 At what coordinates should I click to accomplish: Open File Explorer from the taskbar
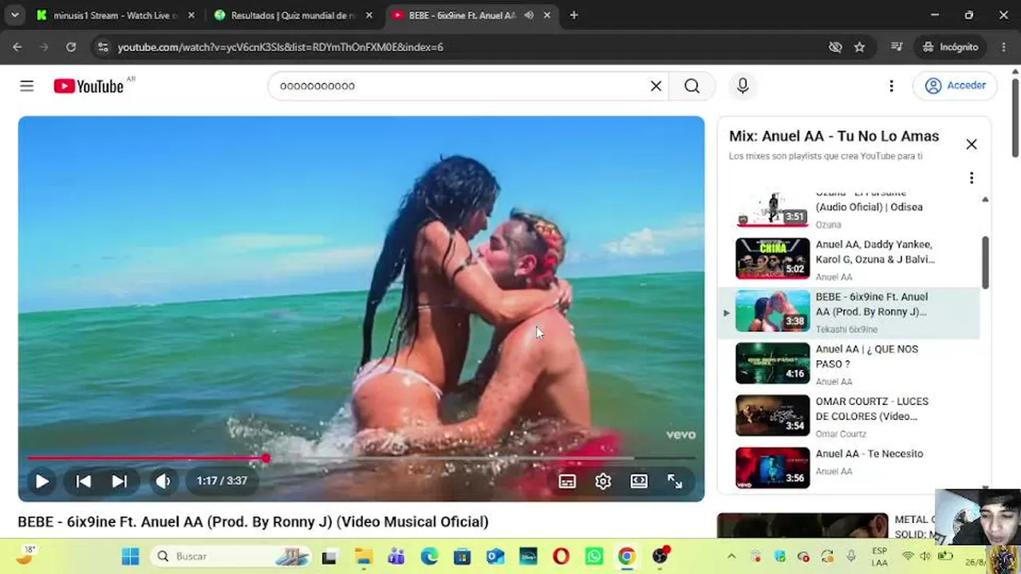pyautogui.click(x=363, y=556)
